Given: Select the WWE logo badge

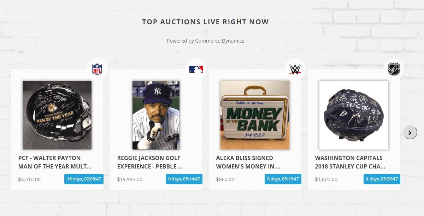Looking at the screenshot, I should 295,69.
